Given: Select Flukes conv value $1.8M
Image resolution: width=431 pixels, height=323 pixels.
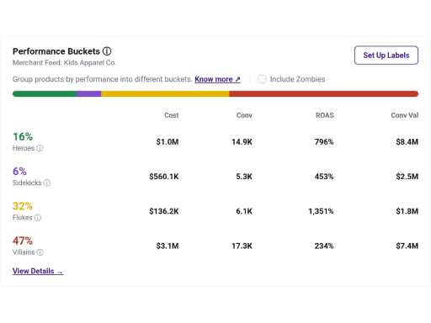Looking at the screenshot, I should 407,211.
